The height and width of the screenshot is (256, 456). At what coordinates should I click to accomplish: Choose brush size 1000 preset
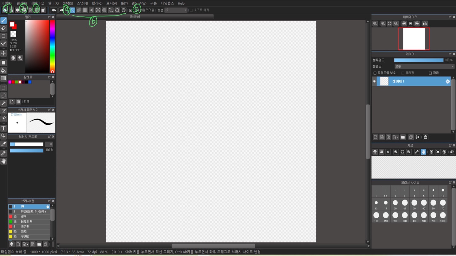click(x=443, y=216)
